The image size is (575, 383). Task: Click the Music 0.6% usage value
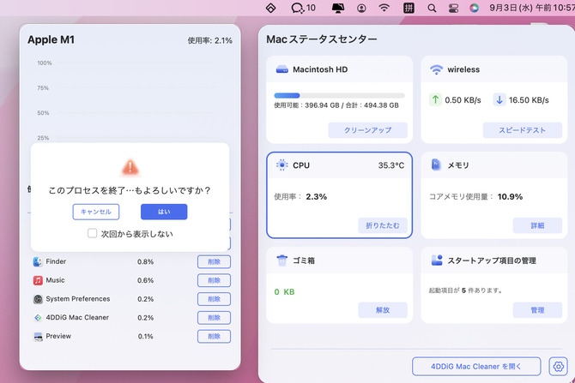click(x=145, y=280)
